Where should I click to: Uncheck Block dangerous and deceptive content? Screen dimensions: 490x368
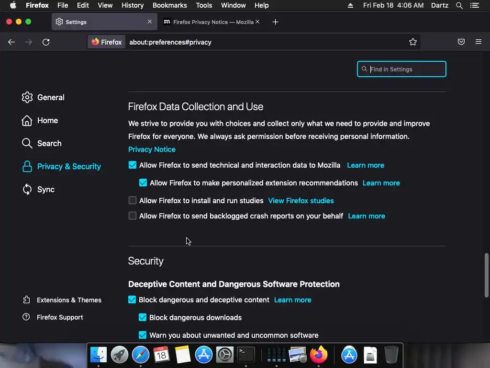click(132, 299)
